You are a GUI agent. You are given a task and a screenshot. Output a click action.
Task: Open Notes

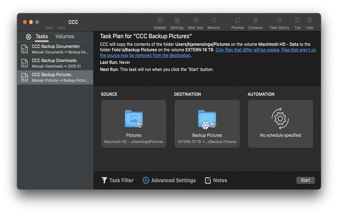click(216, 180)
